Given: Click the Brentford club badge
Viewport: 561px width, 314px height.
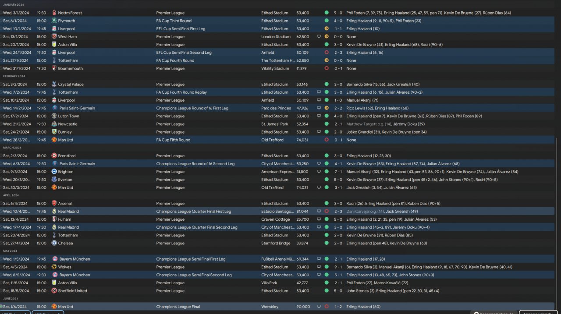Looking at the screenshot, I should tap(54, 156).
